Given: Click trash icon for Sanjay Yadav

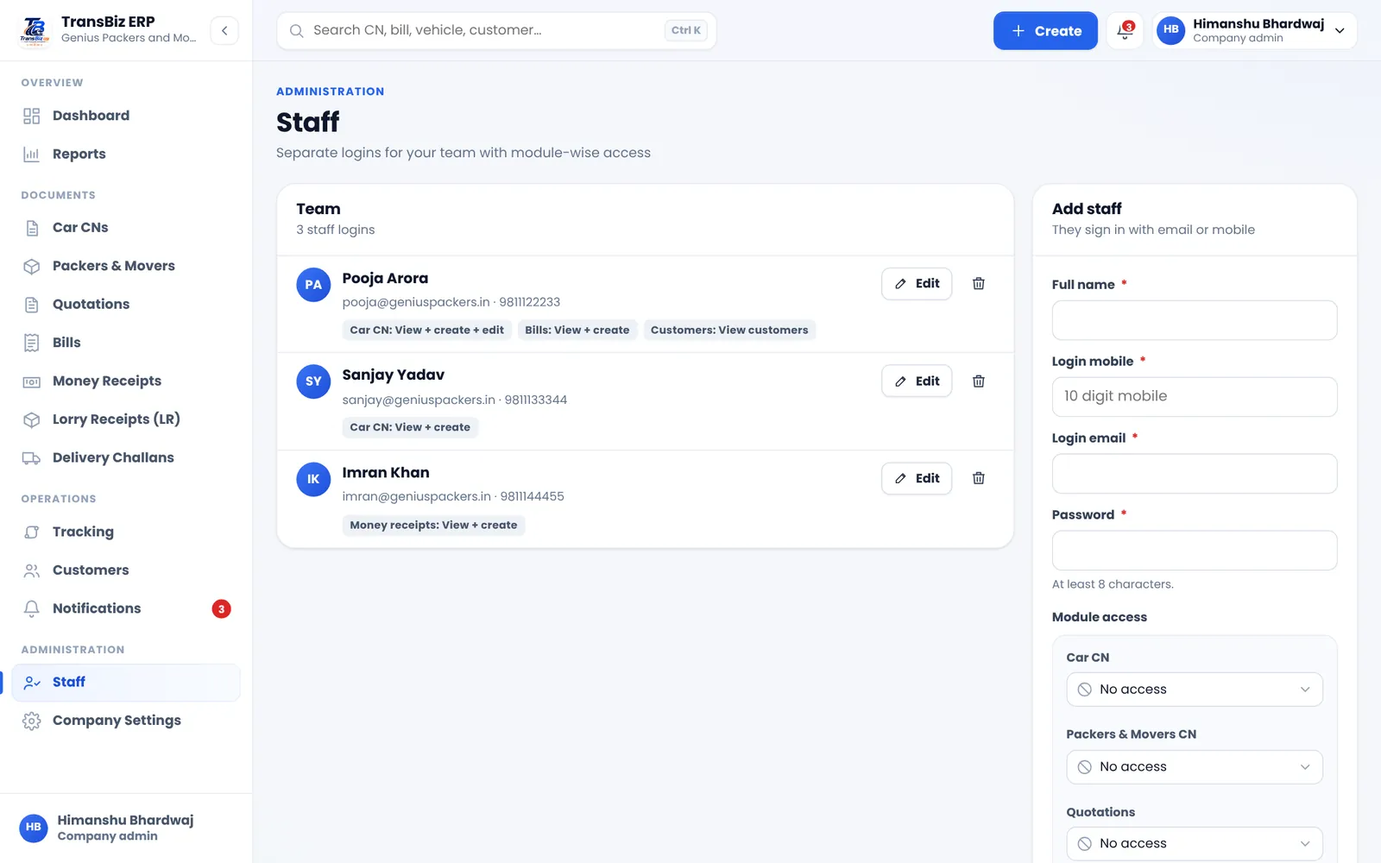Looking at the screenshot, I should (979, 381).
